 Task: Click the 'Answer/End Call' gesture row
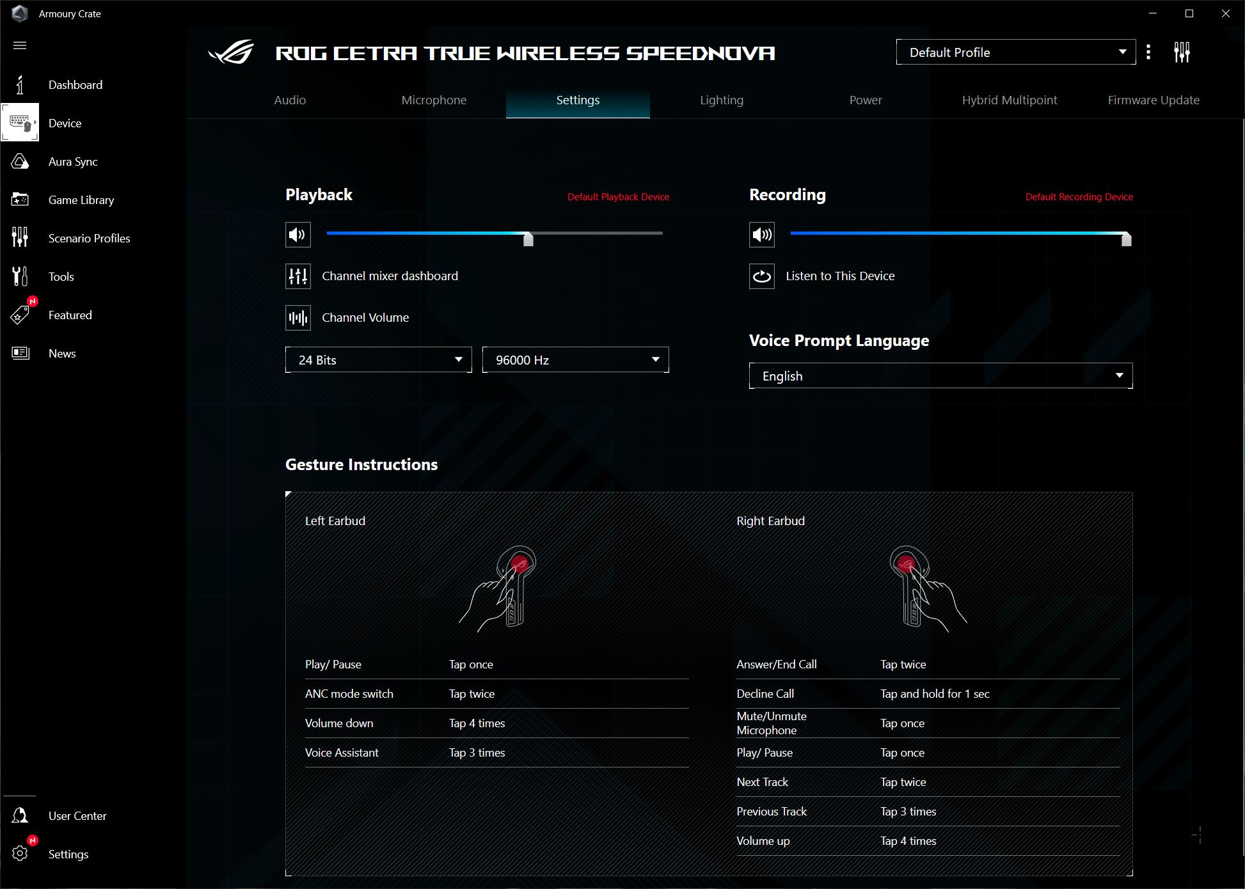coord(928,665)
